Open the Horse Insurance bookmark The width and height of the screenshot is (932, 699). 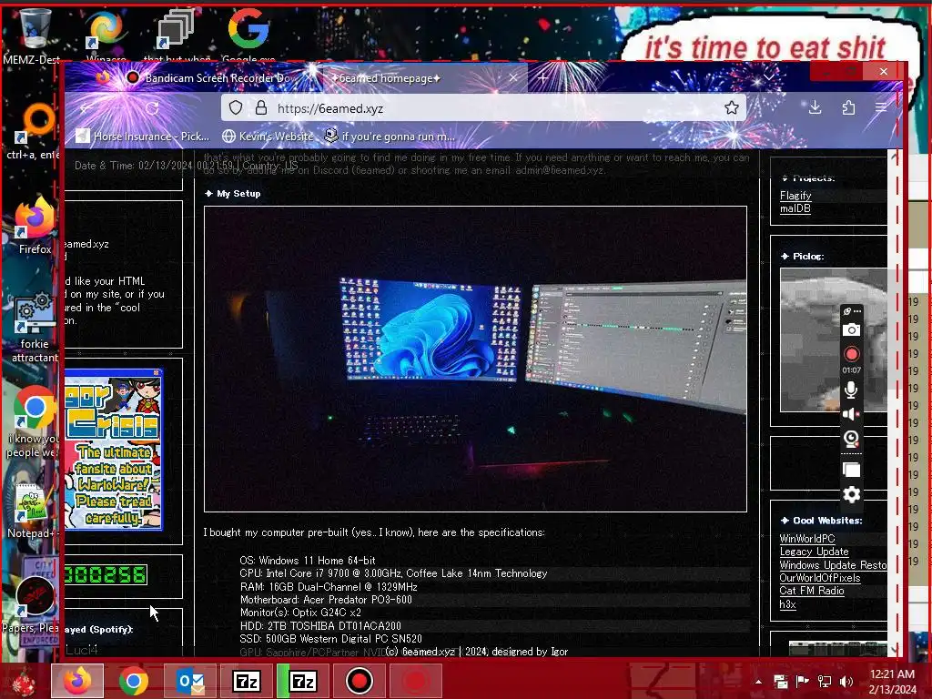click(143, 137)
